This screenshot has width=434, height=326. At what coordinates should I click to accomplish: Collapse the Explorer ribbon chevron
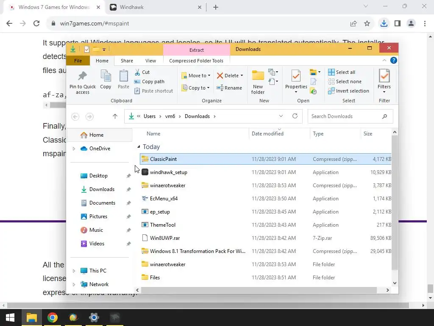coord(384,60)
